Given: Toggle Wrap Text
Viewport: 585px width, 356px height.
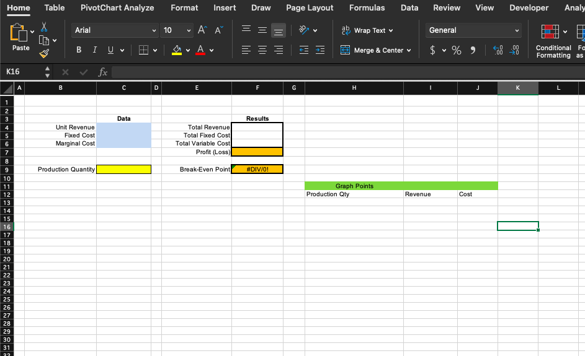Looking at the screenshot, I should pyautogui.click(x=367, y=30).
